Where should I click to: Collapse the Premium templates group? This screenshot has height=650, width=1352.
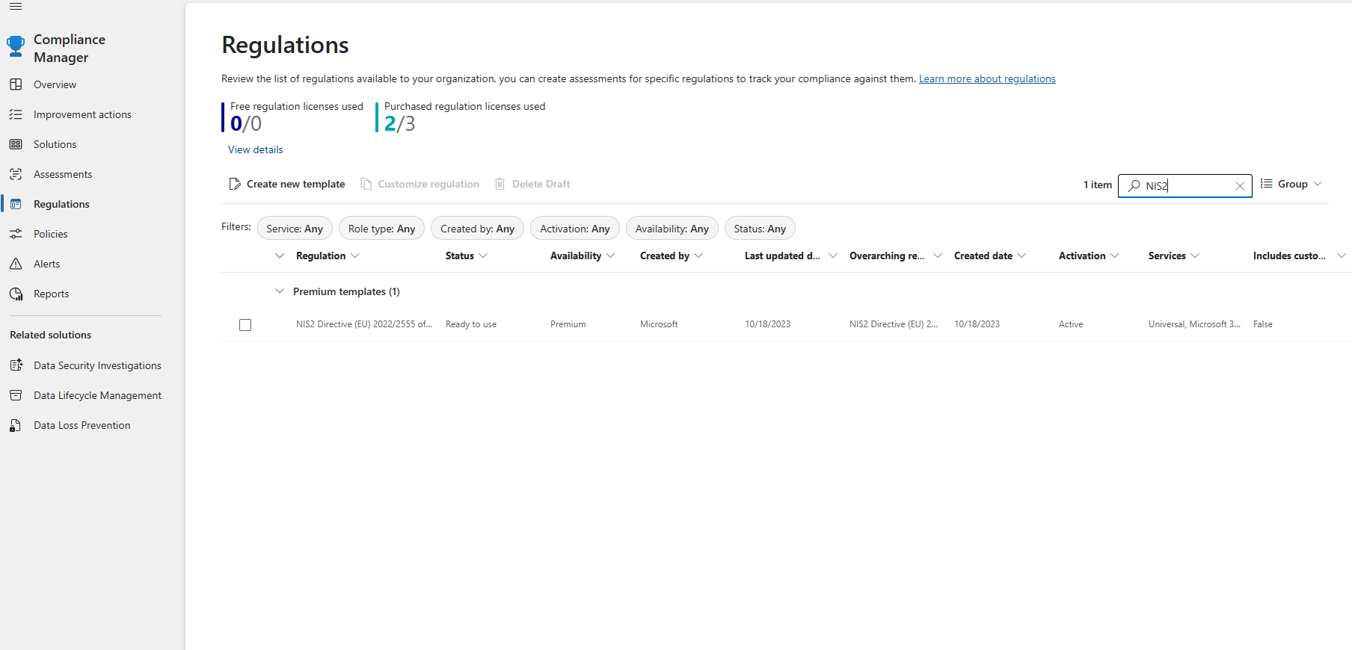(280, 291)
